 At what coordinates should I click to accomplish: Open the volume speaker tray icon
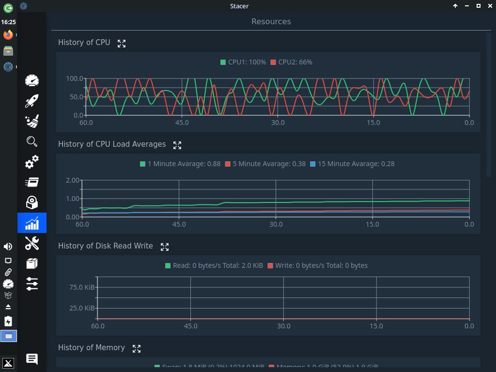(x=8, y=247)
